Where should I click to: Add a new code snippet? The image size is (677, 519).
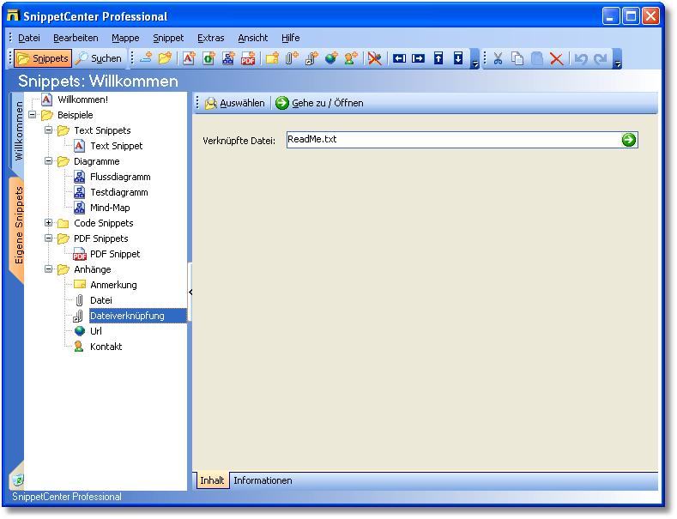[x=209, y=58]
